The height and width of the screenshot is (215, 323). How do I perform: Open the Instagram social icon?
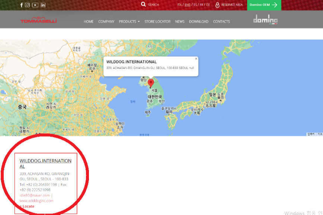pos(28,5)
